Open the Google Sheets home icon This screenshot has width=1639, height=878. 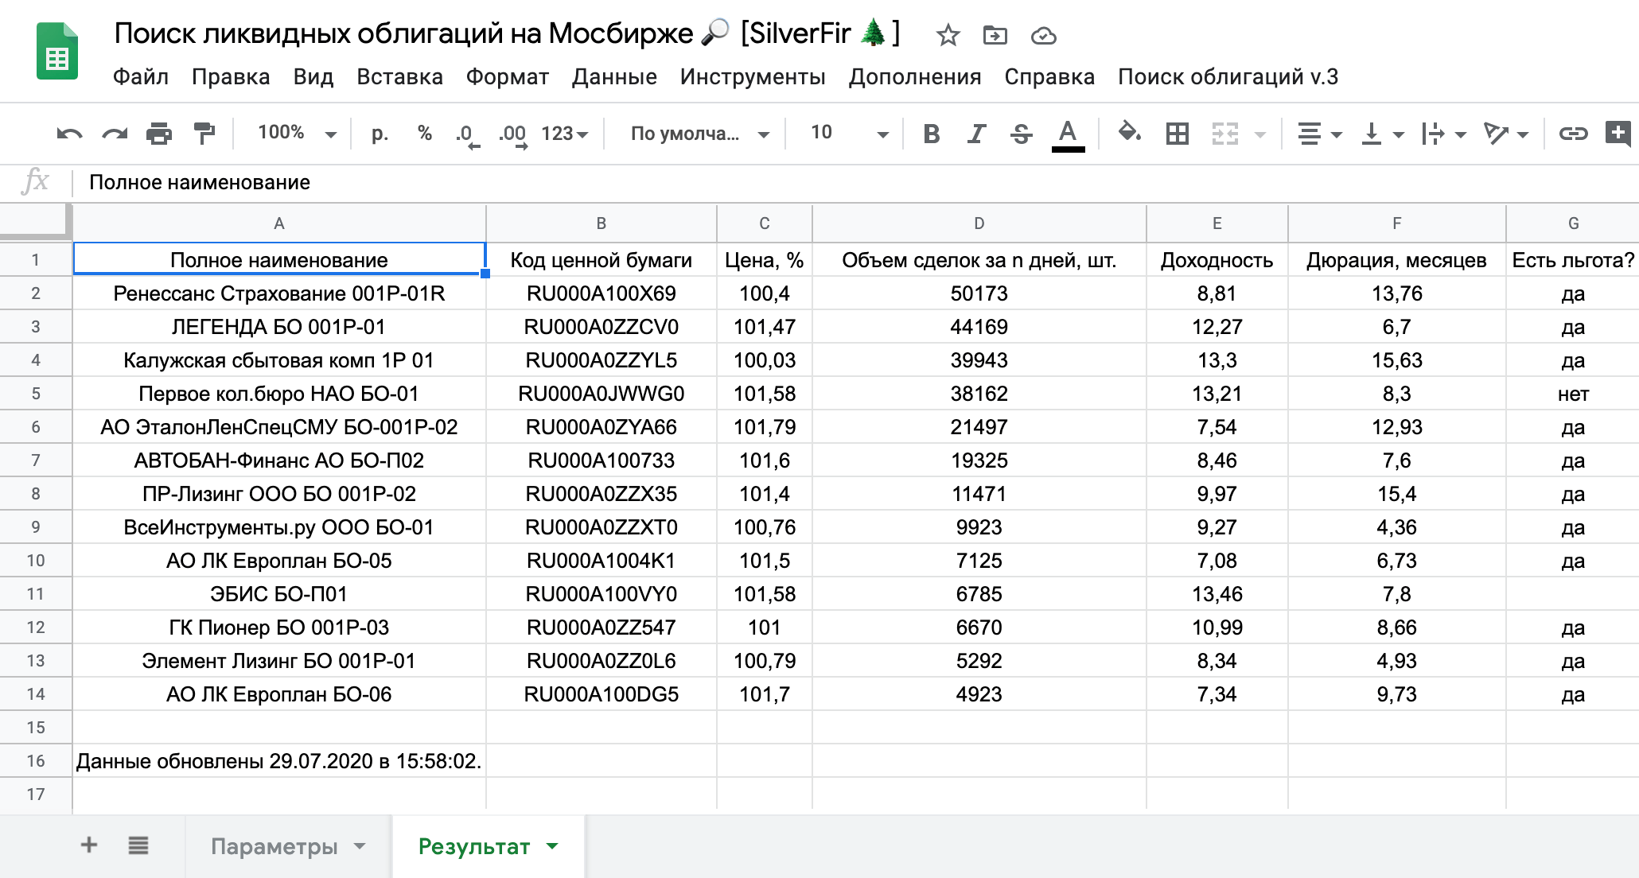tap(57, 52)
